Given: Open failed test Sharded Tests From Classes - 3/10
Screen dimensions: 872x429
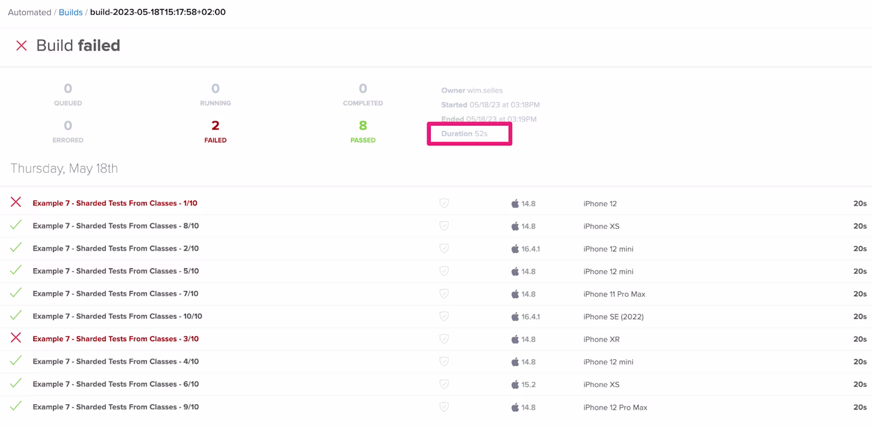Looking at the screenshot, I should (116, 339).
